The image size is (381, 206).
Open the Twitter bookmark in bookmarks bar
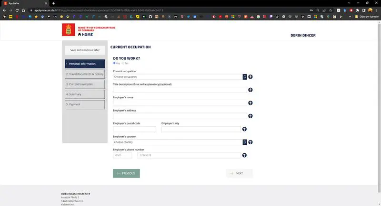[188, 17]
